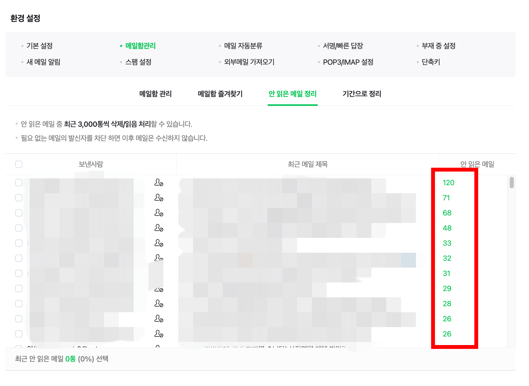529x386 pixels.
Task: Switch to the 메일함 즐겨찾기 tab
Action: coord(220,94)
